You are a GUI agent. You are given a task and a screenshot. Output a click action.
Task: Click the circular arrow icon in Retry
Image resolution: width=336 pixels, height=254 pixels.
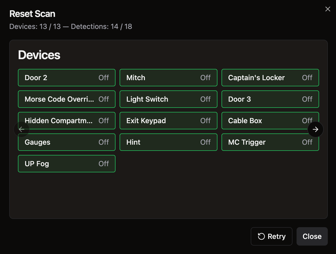tap(261, 236)
